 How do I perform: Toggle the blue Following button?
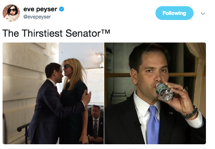pos(174,13)
